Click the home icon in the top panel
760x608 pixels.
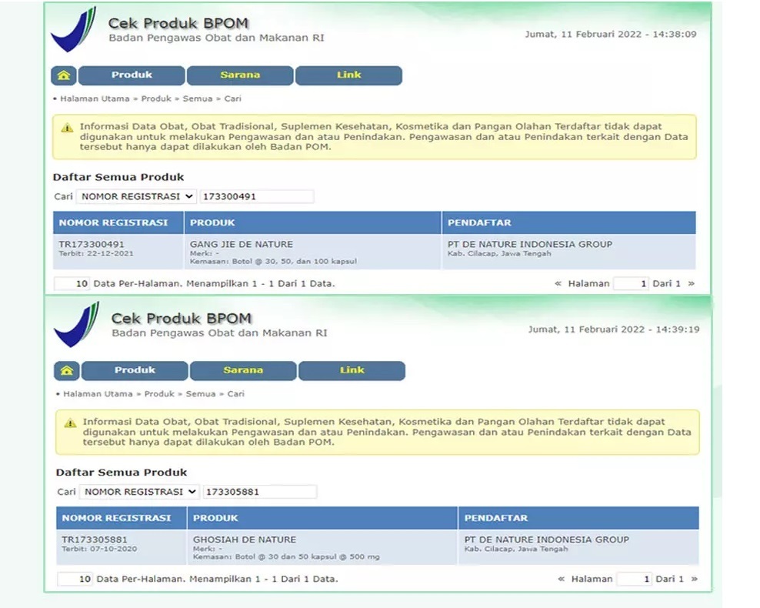tap(64, 75)
